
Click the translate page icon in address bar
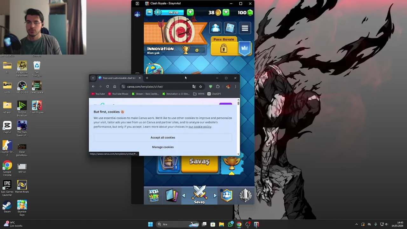[x=194, y=87]
